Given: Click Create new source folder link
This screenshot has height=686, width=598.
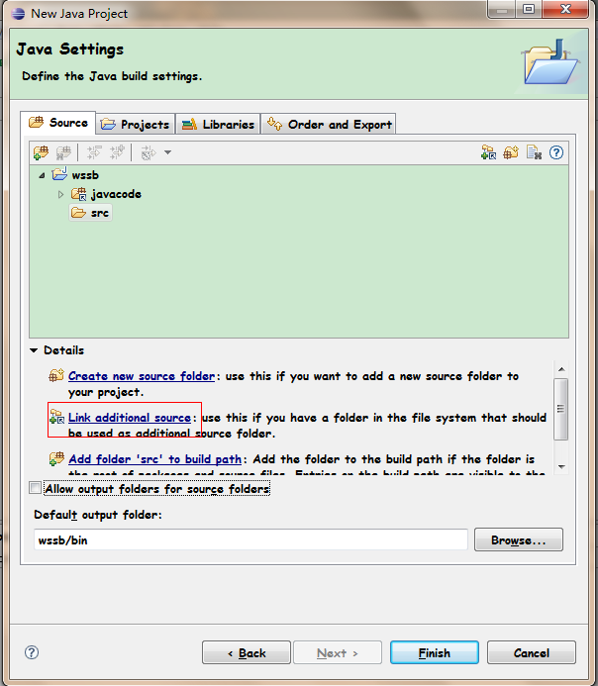Looking at the screenshot, I should (x=142, y=376).
